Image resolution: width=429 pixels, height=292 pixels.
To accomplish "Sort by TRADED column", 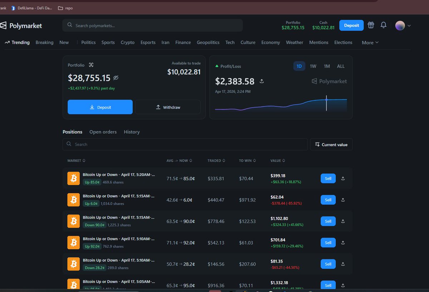I will 216,161.
